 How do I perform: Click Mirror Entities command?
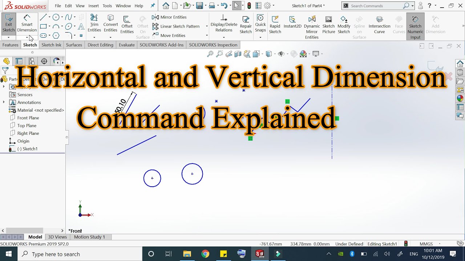coord(169,17)
